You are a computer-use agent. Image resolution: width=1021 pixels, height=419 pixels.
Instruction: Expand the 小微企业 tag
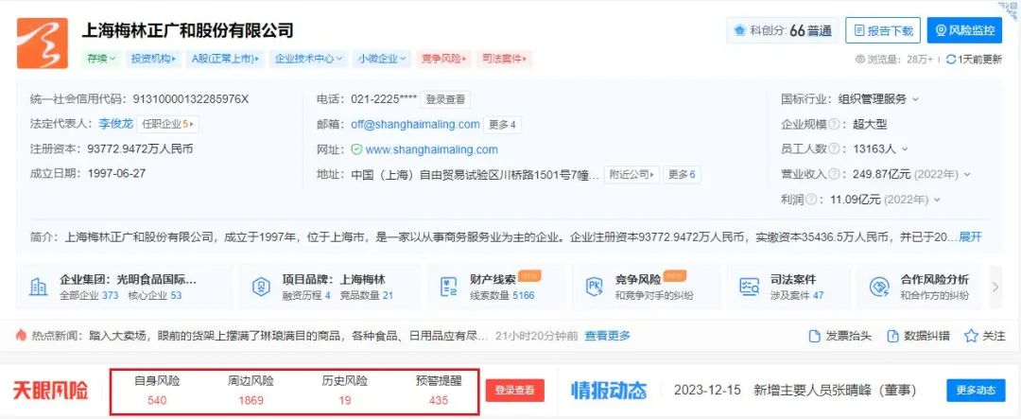point(382,59)
